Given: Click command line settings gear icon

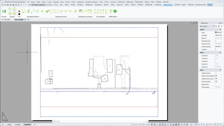Looking at the screenshot, I should (54, 122).
